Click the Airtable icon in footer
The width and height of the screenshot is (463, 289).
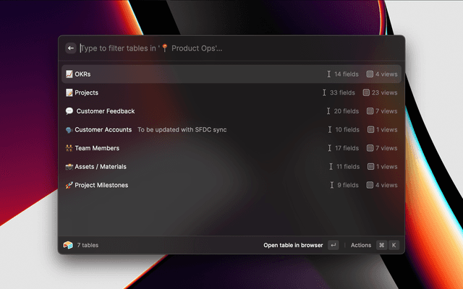click(68, 245)
